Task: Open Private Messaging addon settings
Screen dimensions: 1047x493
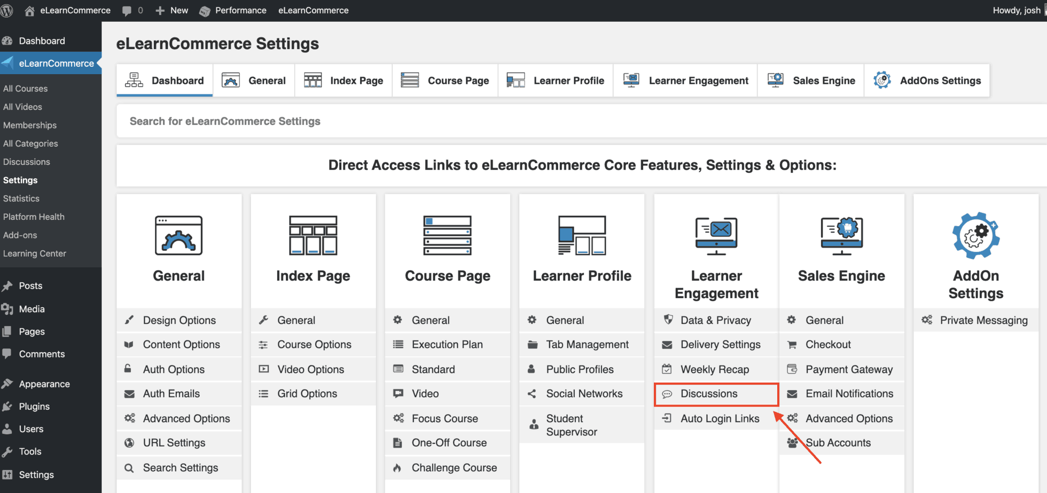Action: point(983,320)
